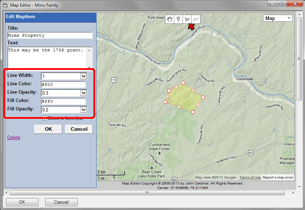Viewport: 305px width, 210px height.
Task: Select the hand pan tool
Action: click(x=170, y=19)
